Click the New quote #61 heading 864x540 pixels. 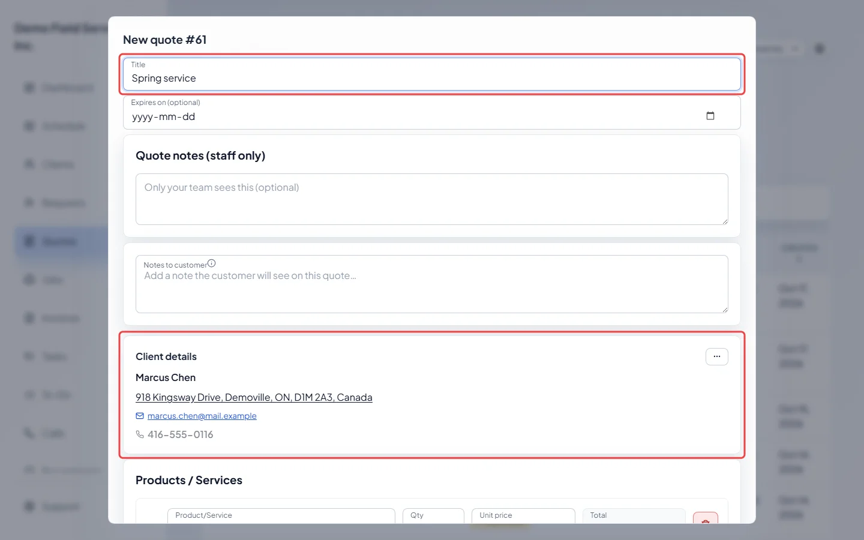point(165,40)
